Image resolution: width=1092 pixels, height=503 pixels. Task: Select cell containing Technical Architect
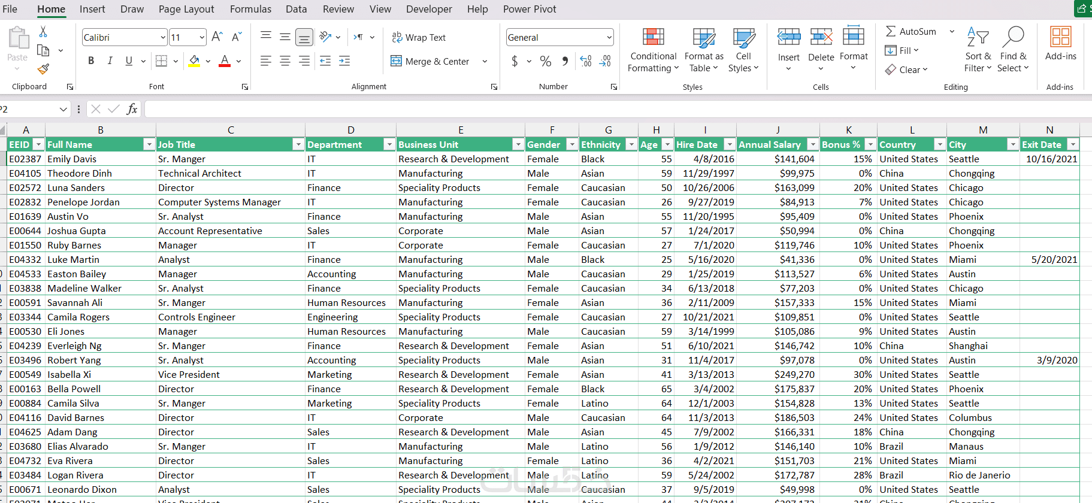[x=231, y=173]
